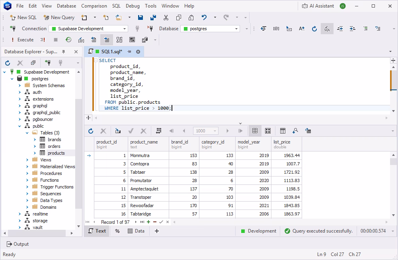Click the Copy icon in toolbar

[x=179, y=17]
